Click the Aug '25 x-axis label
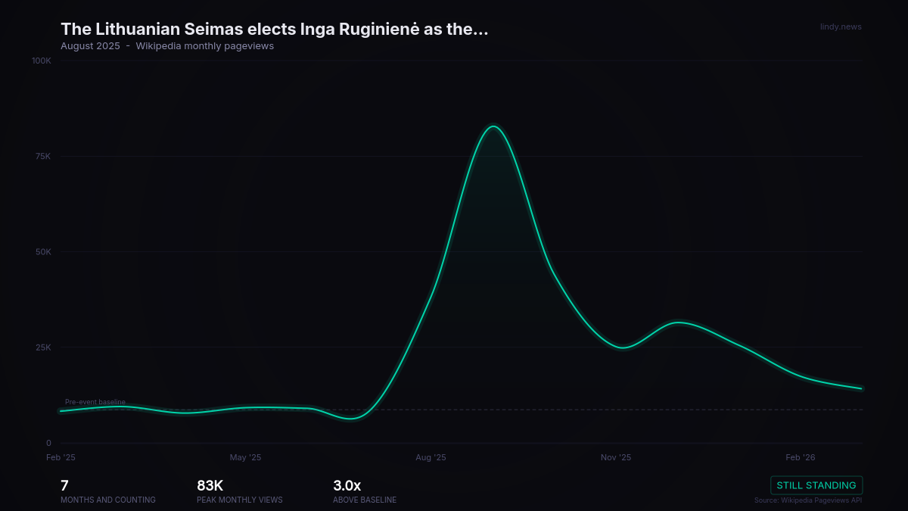908x511 pixels. tap(431, 457)
